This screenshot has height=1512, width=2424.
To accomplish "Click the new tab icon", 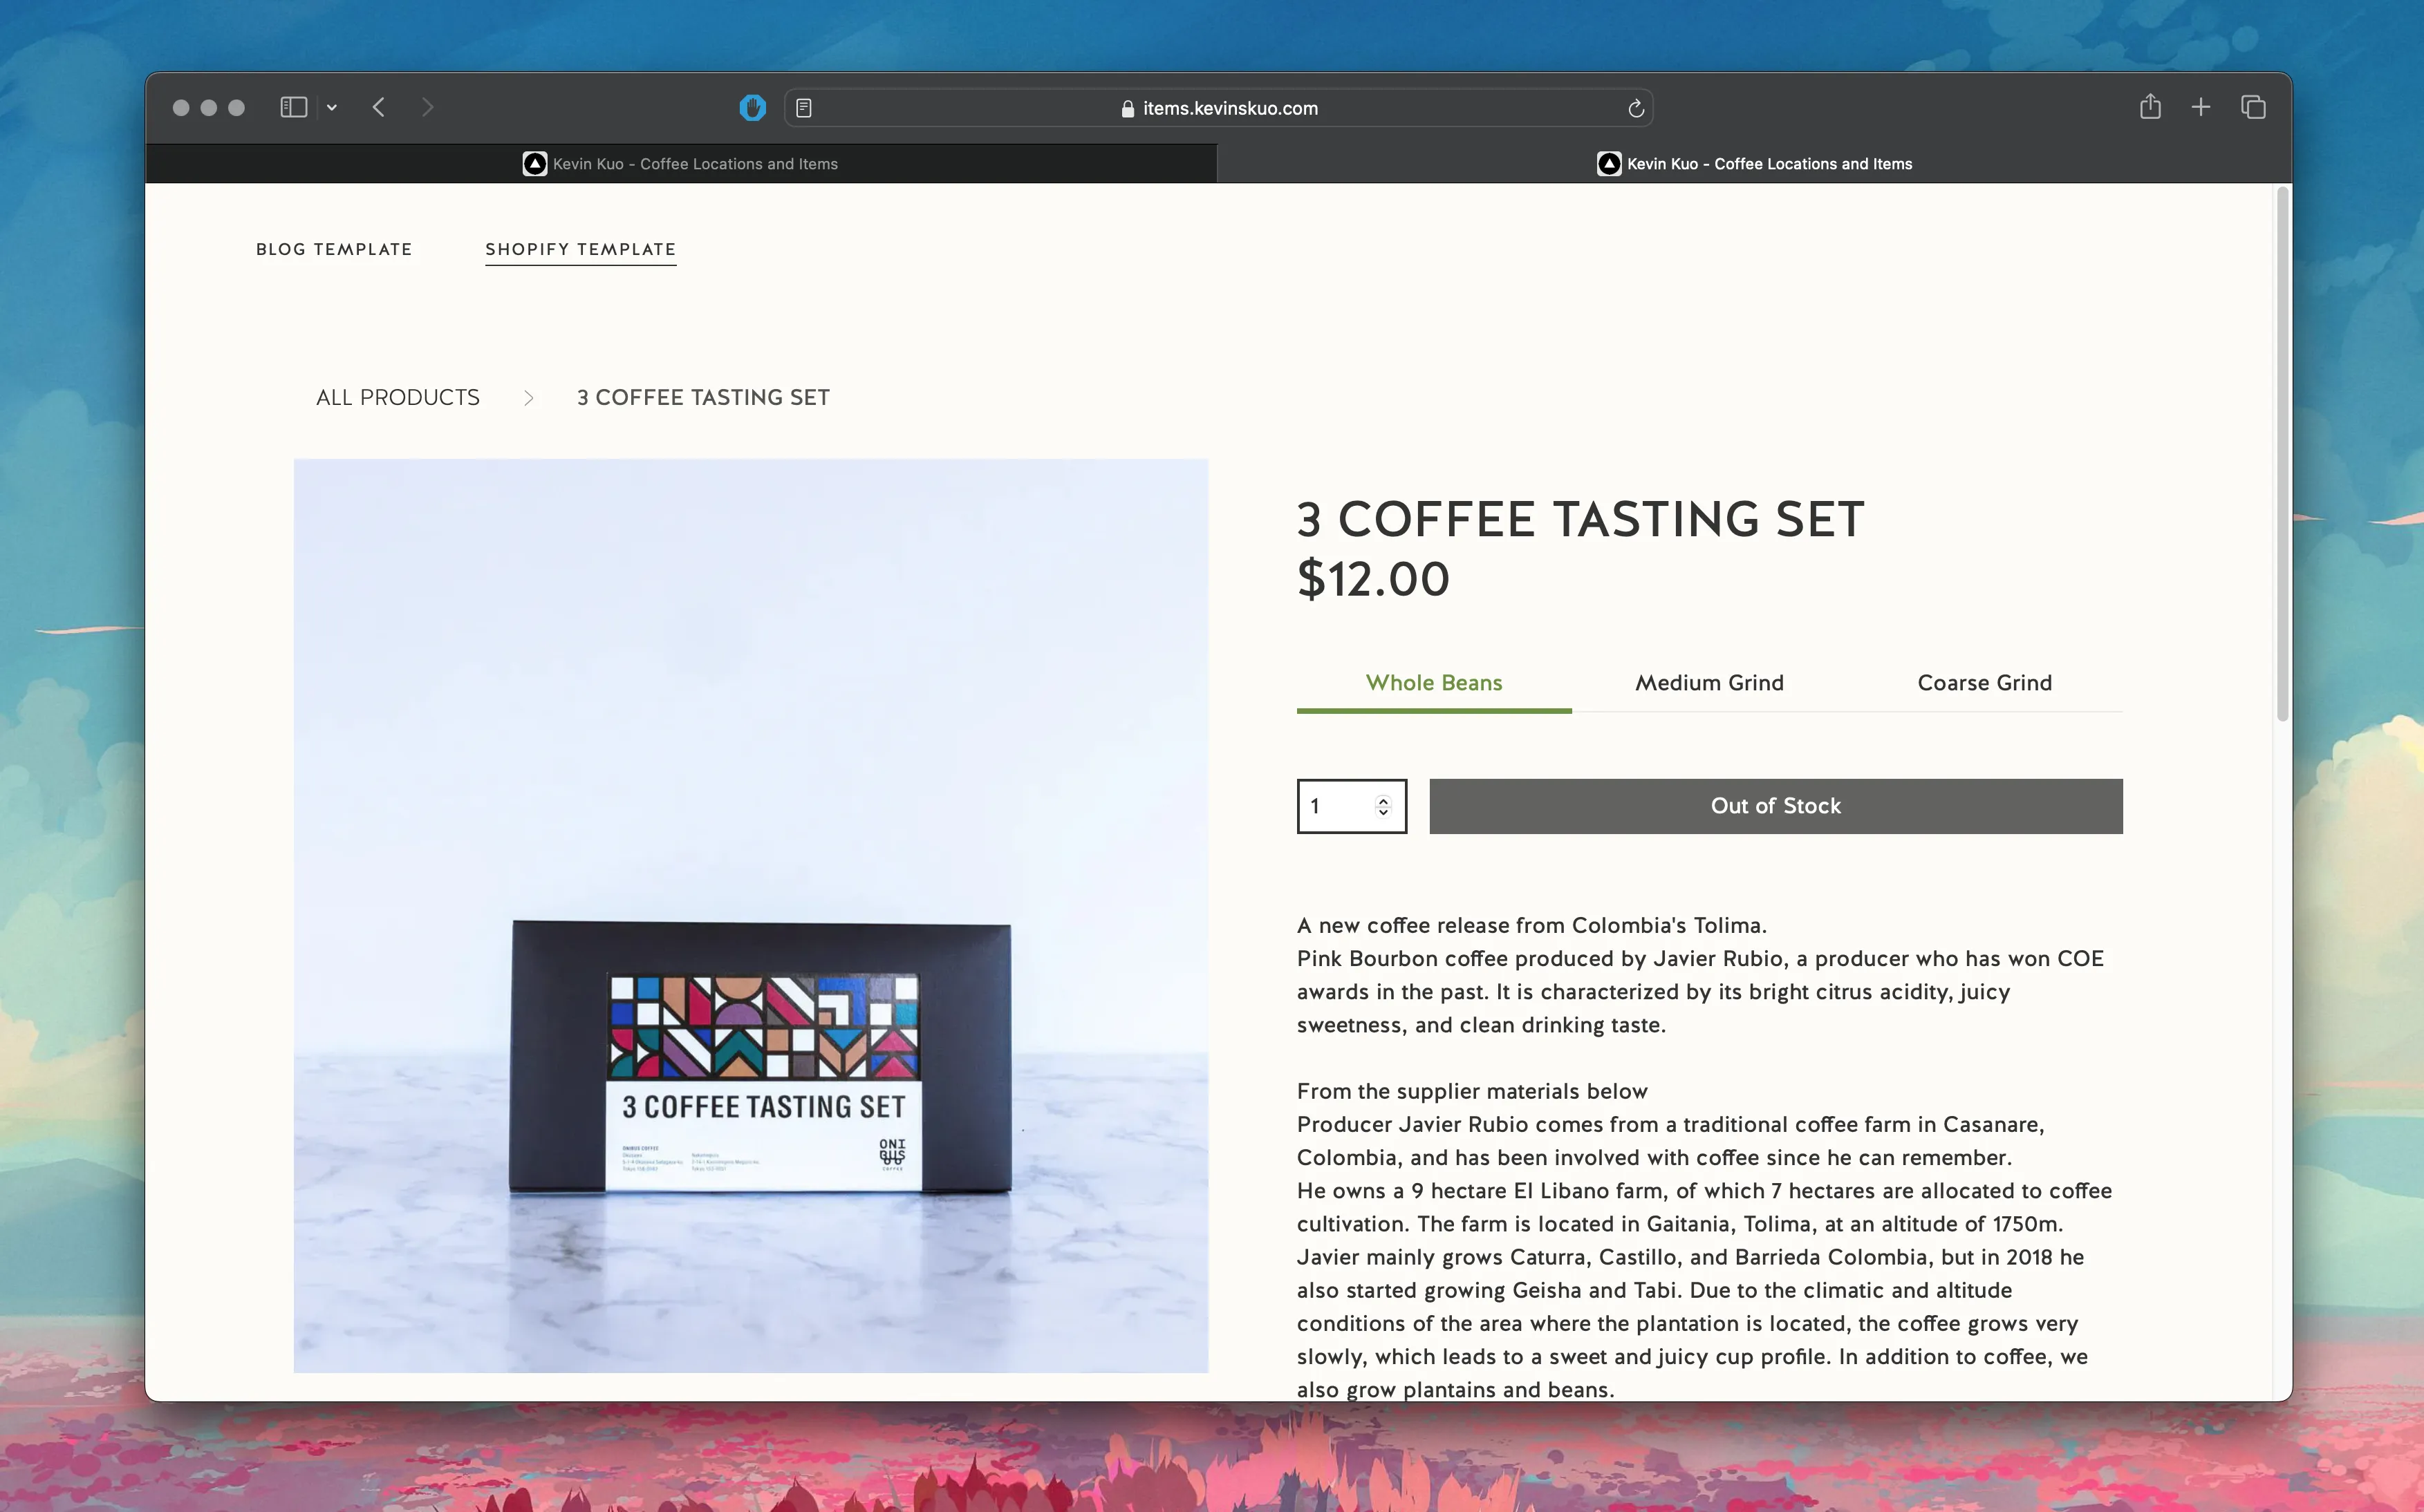I will point(2201,106).
